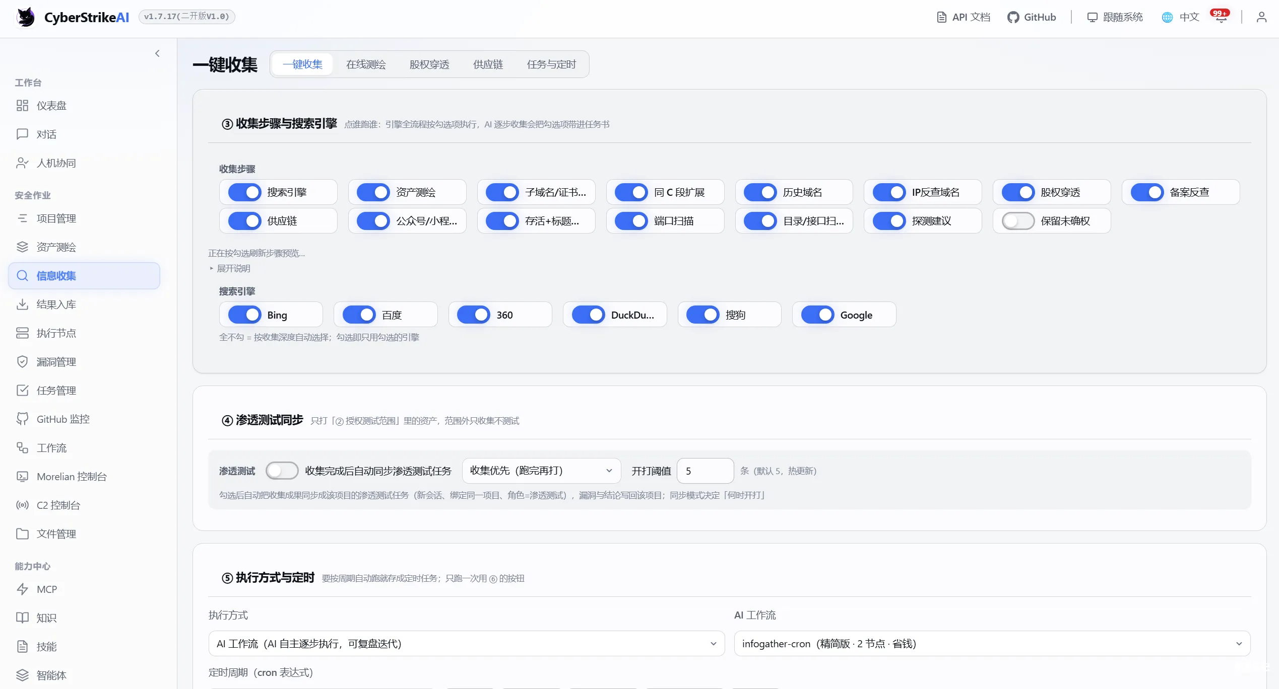
Task: Open the 工作流 workflow icon
Action: [x=22, y=447]
